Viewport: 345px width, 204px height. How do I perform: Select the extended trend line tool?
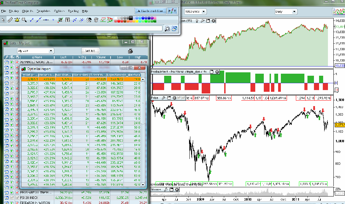tap(39, 20)
